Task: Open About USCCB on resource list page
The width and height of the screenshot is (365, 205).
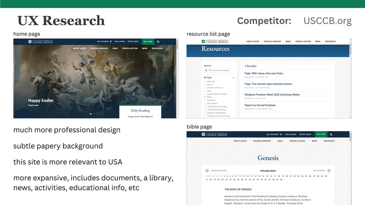Action: (x=253, y=41)
